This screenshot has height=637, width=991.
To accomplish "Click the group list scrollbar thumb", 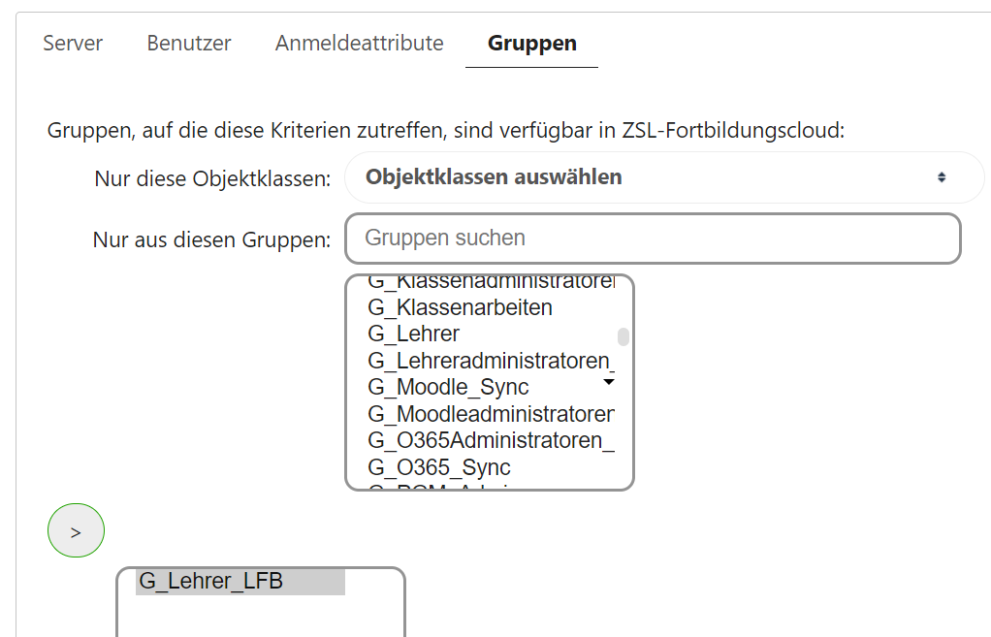I will (x=623, y=336).
